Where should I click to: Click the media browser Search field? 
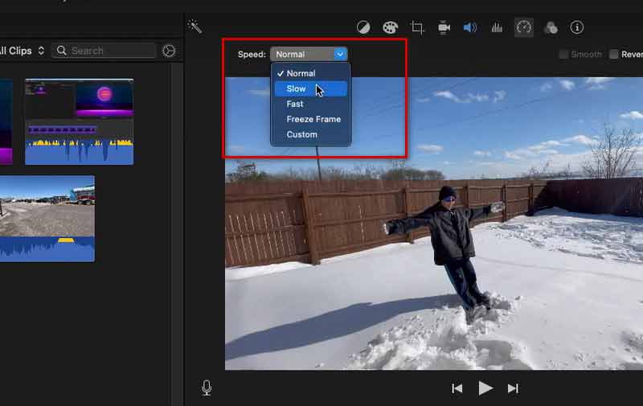click(x=104, y=51)
